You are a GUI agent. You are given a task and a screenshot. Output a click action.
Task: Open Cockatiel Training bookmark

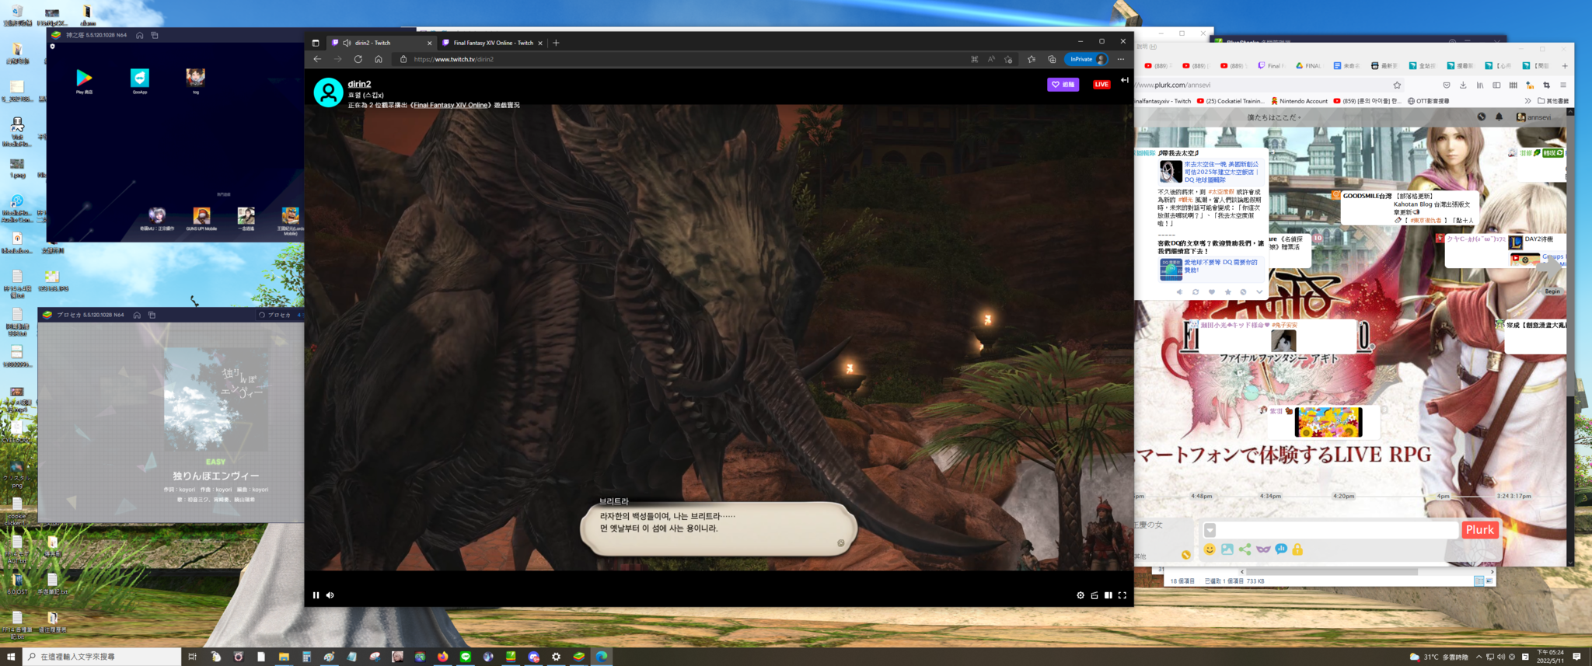[x=1231, y=101]
